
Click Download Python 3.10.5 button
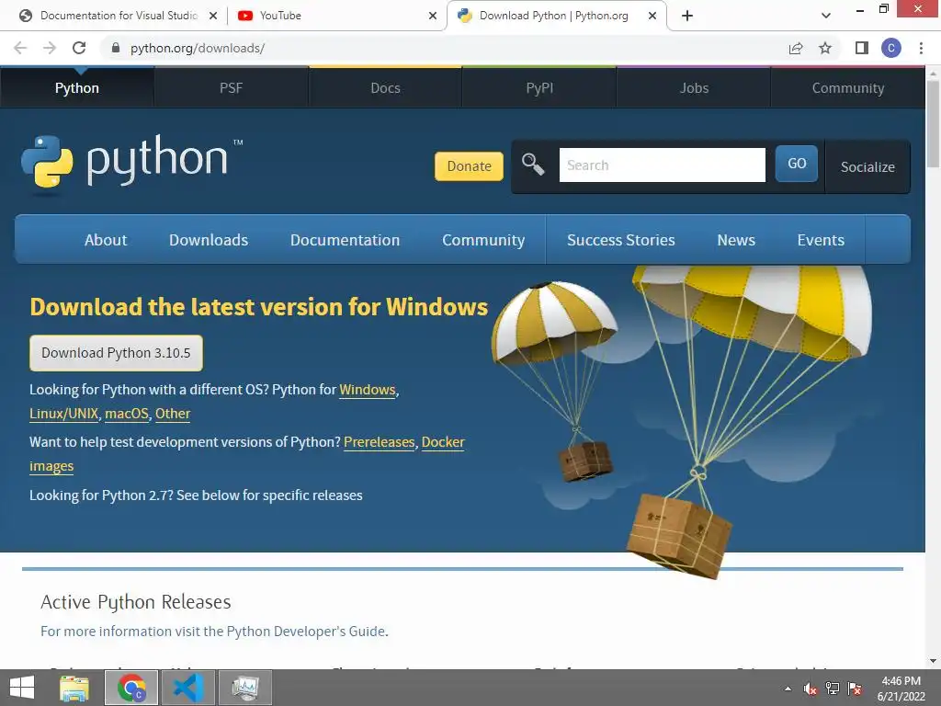click(x=116, y=353)
